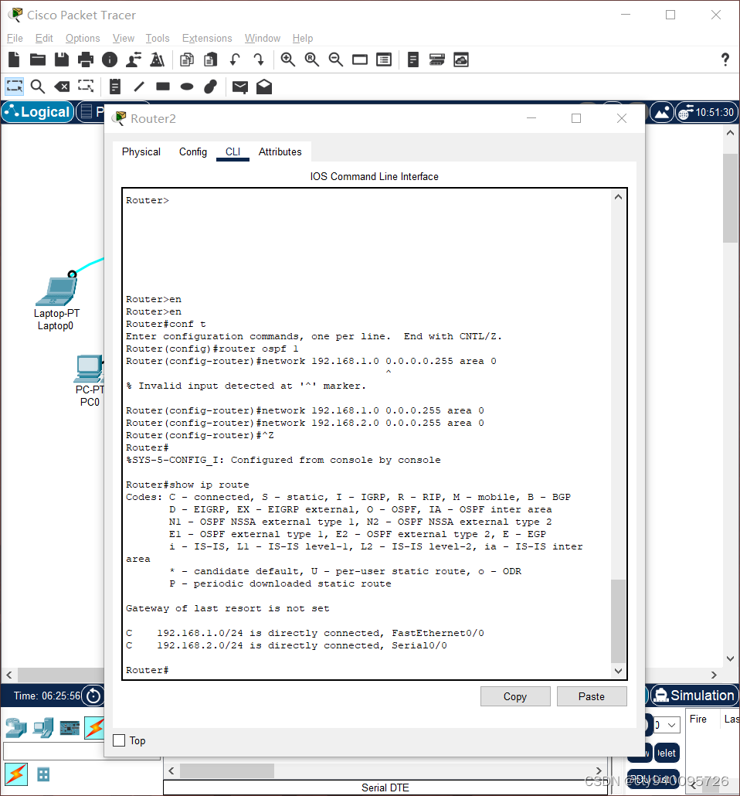Select the Place Note tool
This screenshot has width=740, height=796.
coord(115,87)
